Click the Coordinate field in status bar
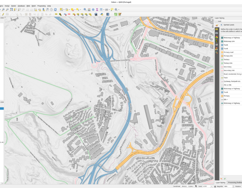Image resolution: width=242 pixels, height=188 pixels. coord(188,186)
